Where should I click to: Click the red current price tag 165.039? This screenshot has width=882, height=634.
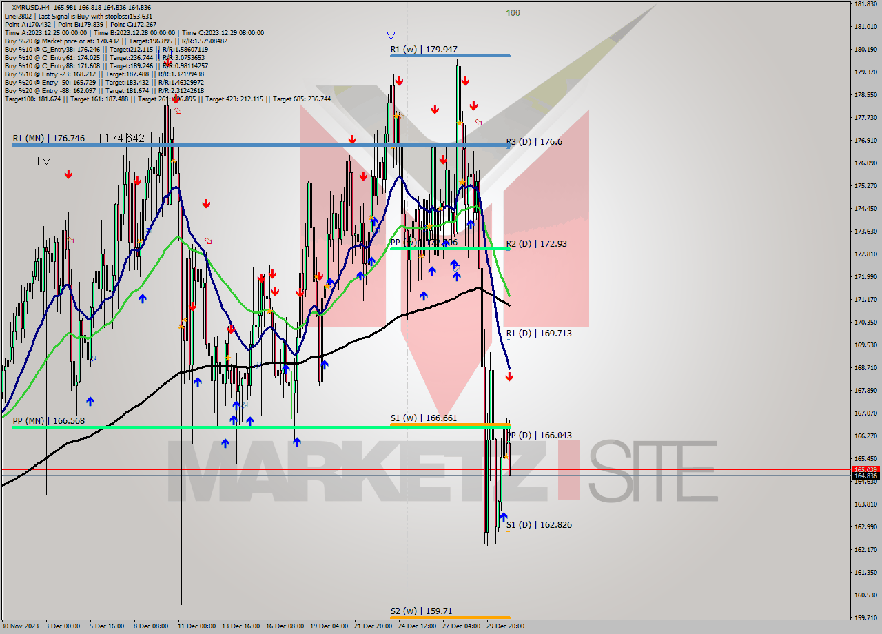tap(865, 469)
